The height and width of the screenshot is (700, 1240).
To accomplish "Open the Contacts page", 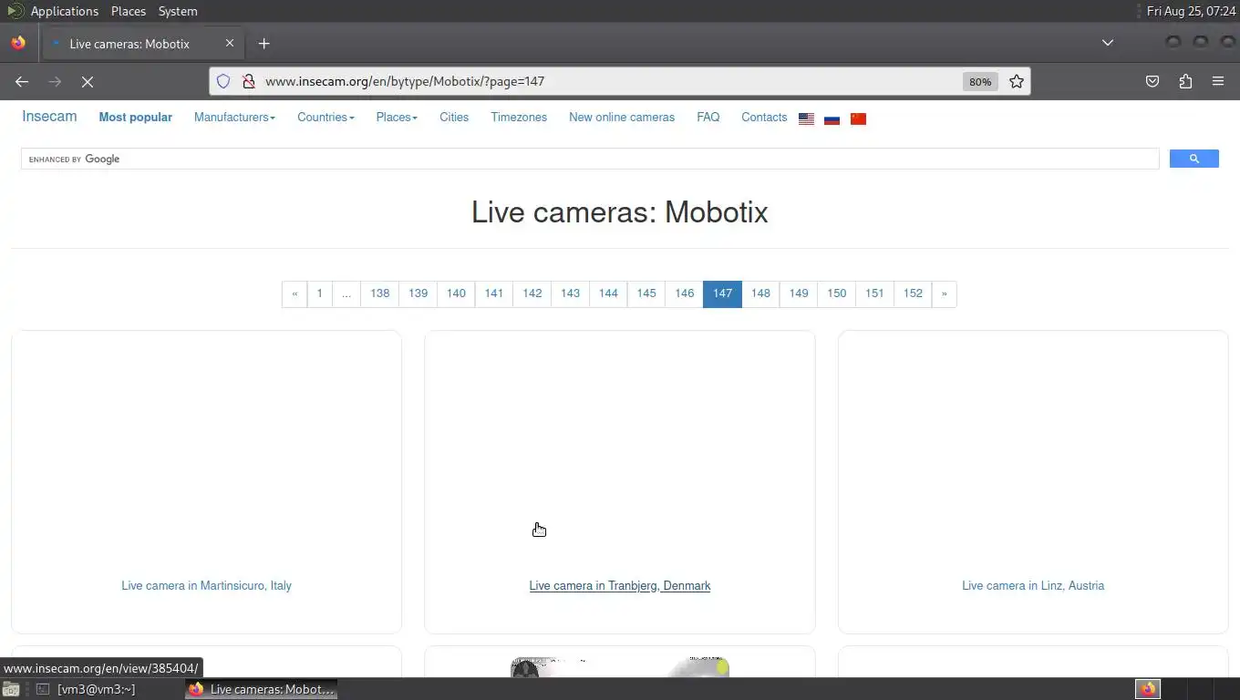I will (x=764, y=117).
